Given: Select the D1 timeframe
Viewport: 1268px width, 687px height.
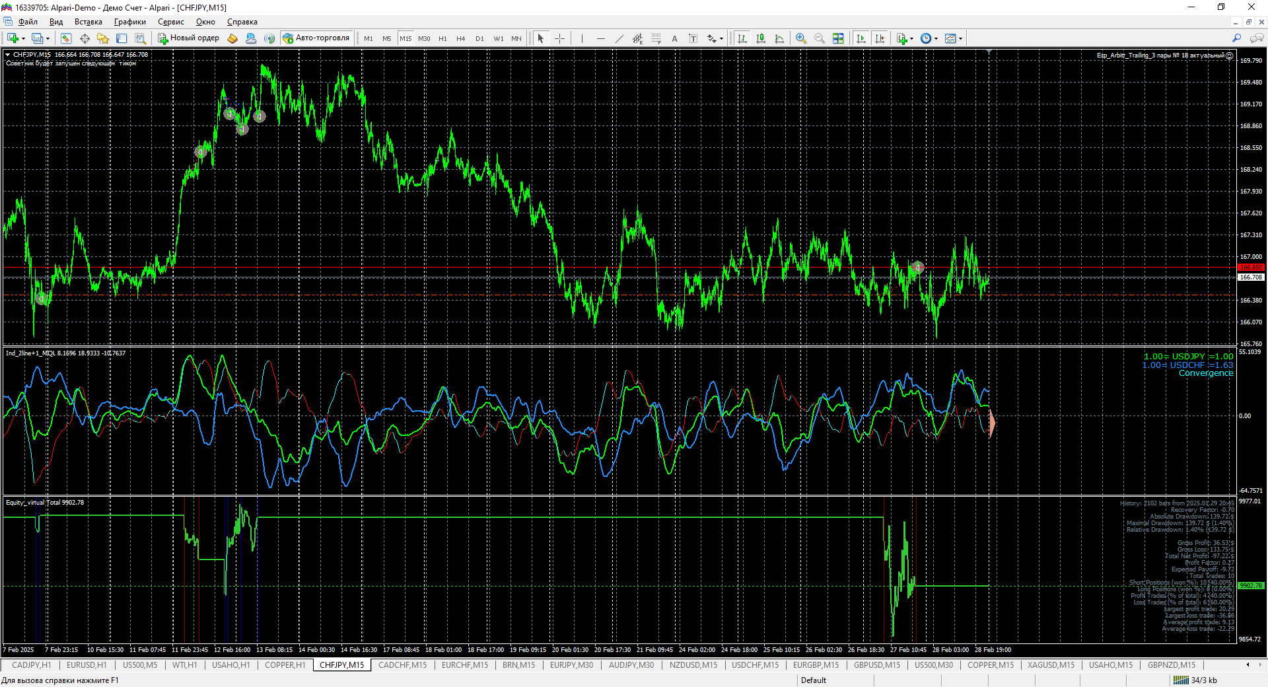Looking at the screenshot, I should coord(479,38).
